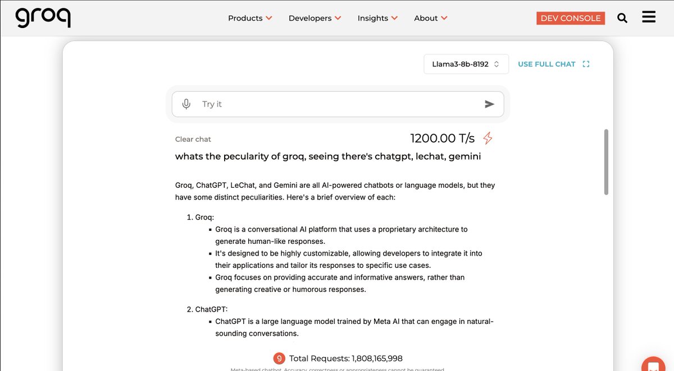
Task: Focus the Try it input field
Action: (x=338, y=104)
